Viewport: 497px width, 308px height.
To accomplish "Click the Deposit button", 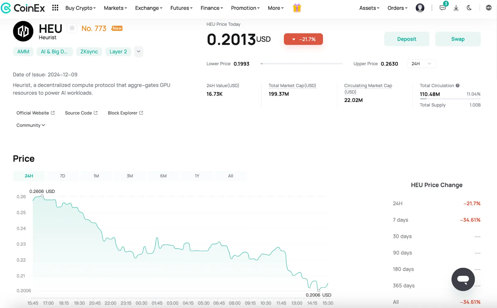I will [x=407, y=39].
